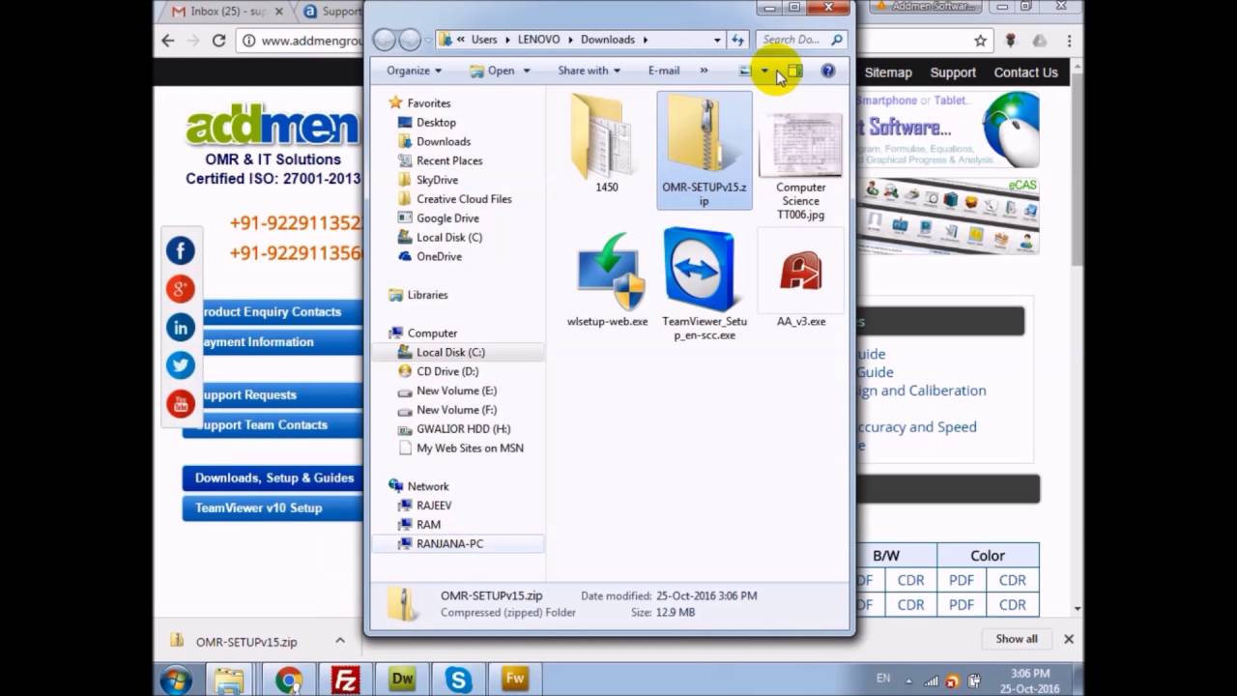This screenshot has width=1237, height=696.
Task: Click Sitemap in website top menu
Action: point(888,72)
